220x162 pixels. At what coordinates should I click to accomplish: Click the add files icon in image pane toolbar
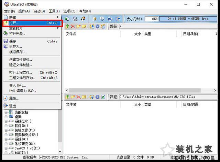click(92, 26)
